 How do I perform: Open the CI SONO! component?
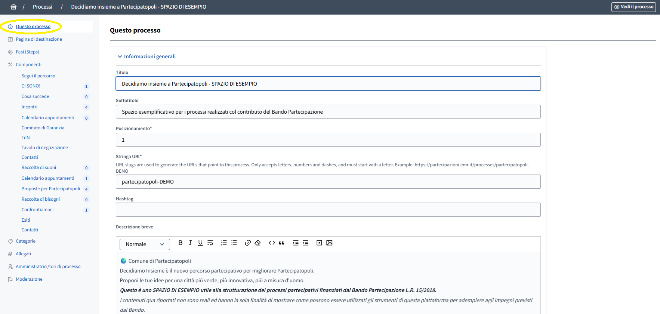(31, 86)
